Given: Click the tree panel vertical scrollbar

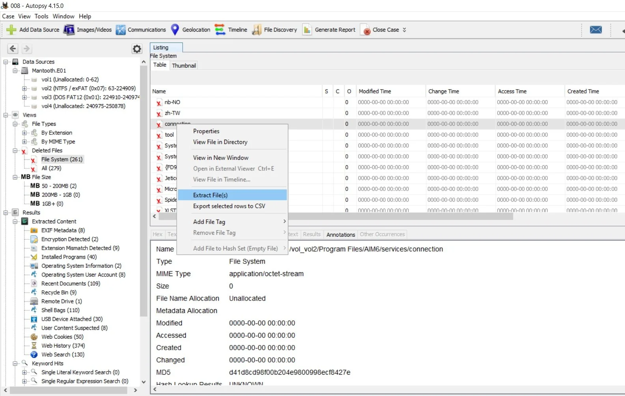Looking at the screenshot, I should click(144, 190).
